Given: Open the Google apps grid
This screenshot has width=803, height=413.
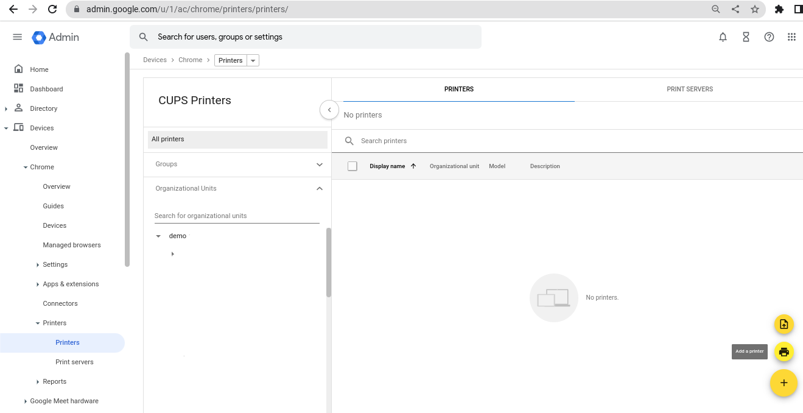Looking at the screenshot, I should pos(791,37).
